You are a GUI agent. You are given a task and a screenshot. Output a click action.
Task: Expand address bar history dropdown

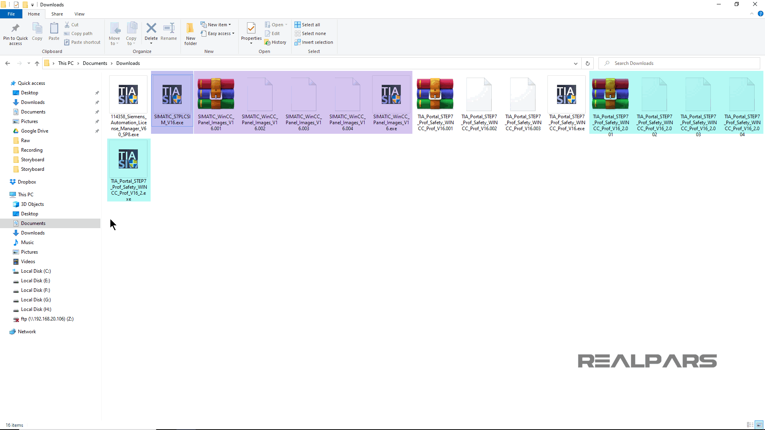click(575, 63)
